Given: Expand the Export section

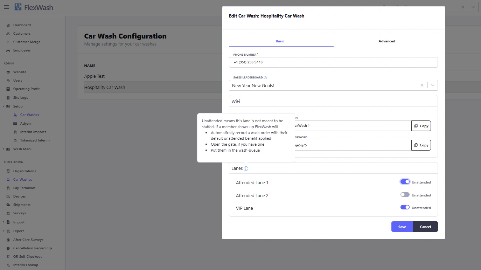Looking at the screenshot, I should [4, 231].
